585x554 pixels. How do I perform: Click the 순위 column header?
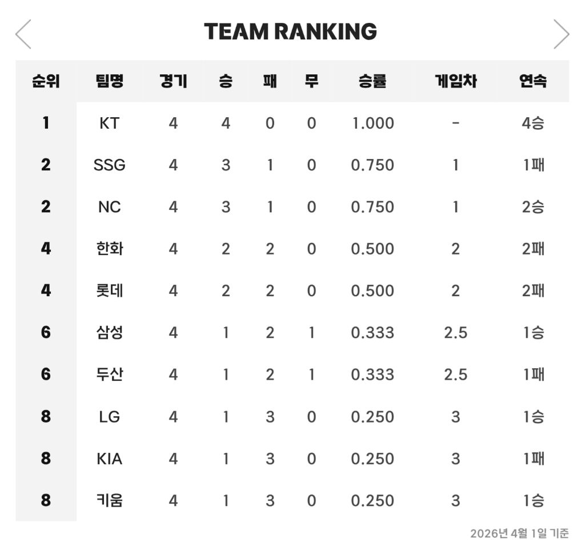[x=46, y=81]
